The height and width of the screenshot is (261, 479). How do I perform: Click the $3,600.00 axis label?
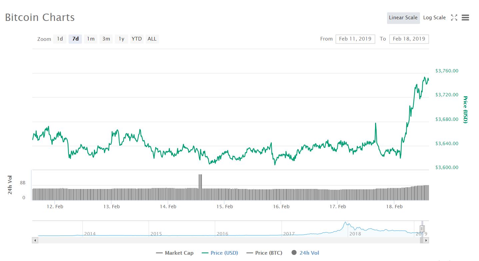(447, 167)
